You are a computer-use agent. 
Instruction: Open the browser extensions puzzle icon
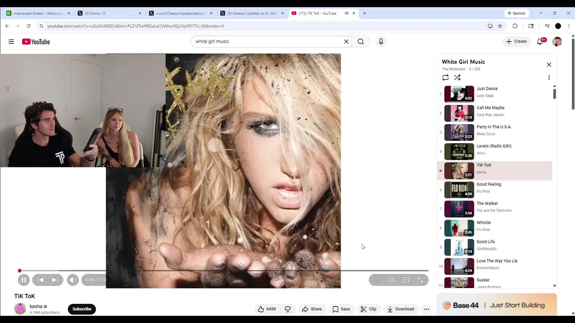[515, 26]
